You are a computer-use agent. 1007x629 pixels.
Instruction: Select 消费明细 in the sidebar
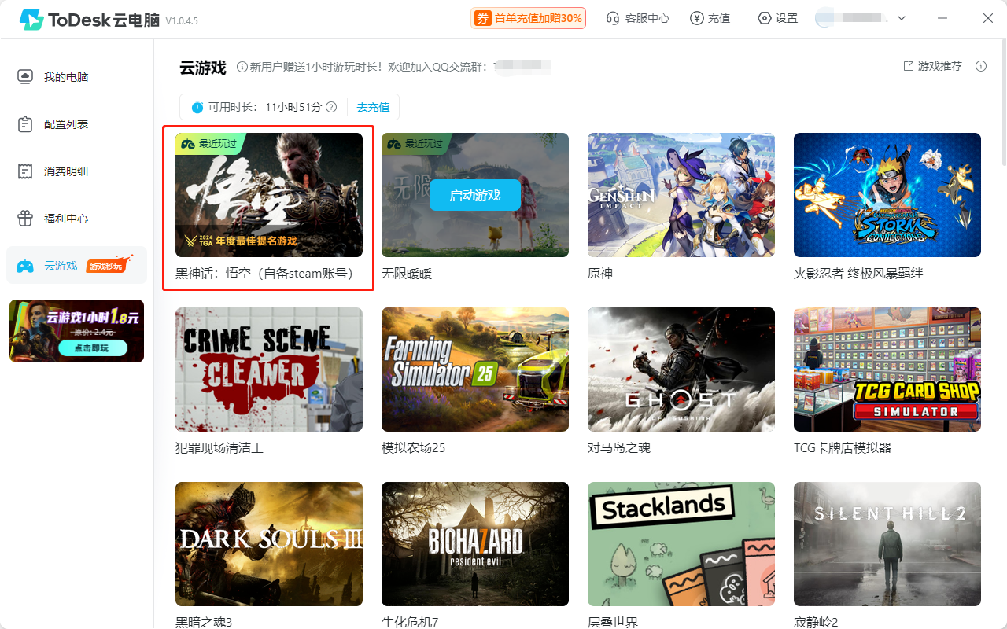click(x=76, y=171)
